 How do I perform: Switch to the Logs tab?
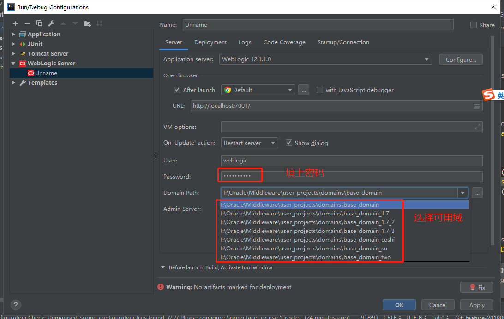click(x=245, y=42)
